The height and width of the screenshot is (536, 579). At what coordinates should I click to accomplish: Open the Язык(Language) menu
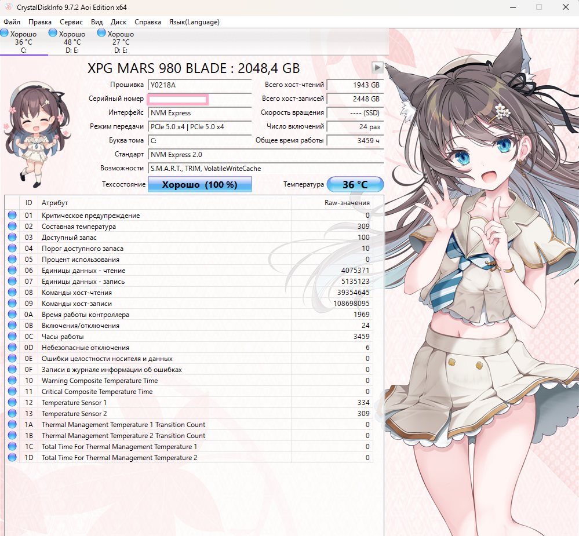[194, 22]
